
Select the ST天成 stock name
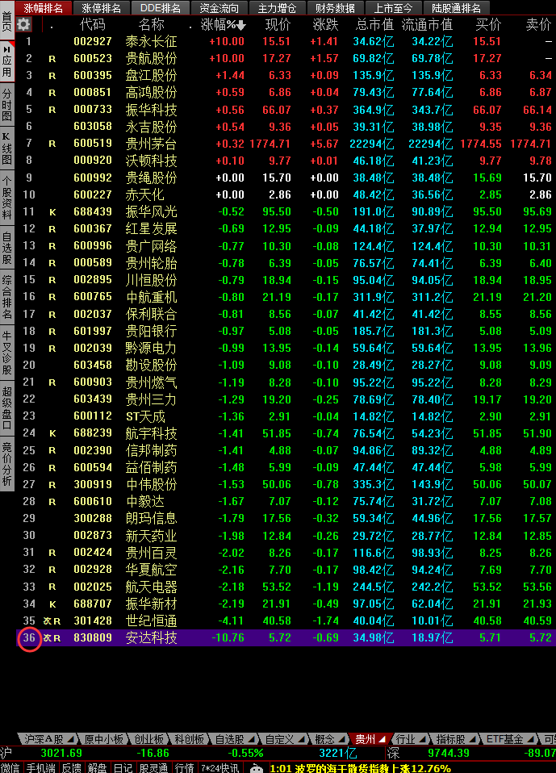click(145, 416)
